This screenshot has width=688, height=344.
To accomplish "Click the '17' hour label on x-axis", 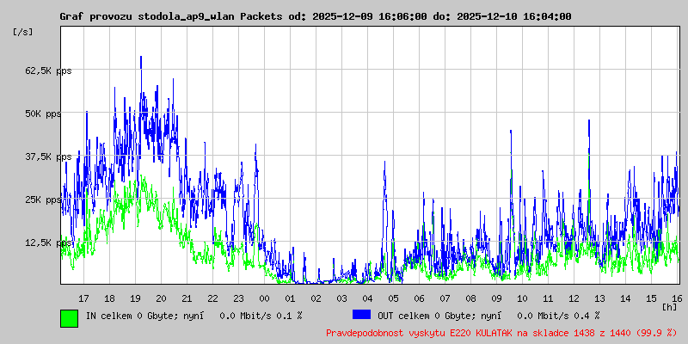I will (83, 298).
